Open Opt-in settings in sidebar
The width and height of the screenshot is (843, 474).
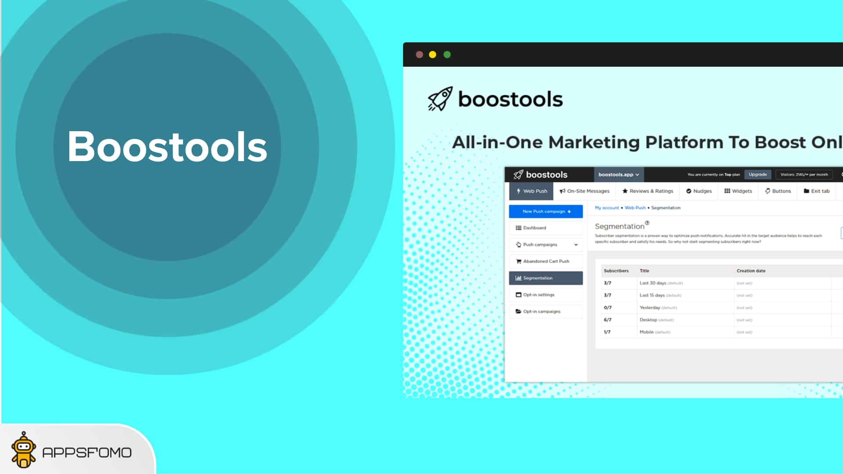[x=539, y=295]
